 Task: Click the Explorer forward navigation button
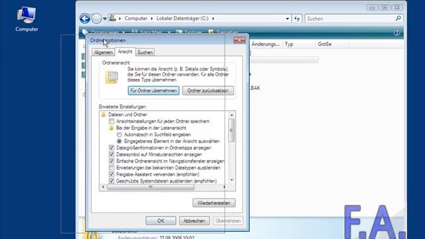pos(96,19)
